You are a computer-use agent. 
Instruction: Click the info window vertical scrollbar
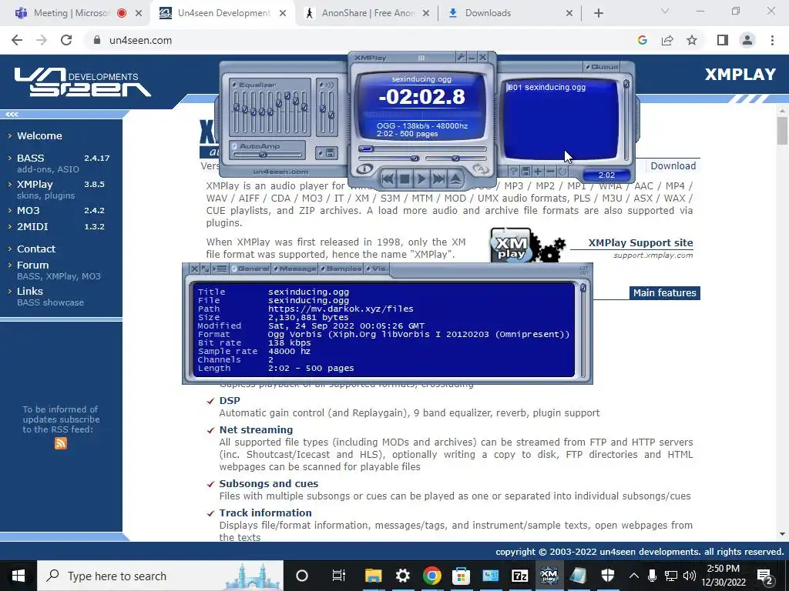point(583,329)
